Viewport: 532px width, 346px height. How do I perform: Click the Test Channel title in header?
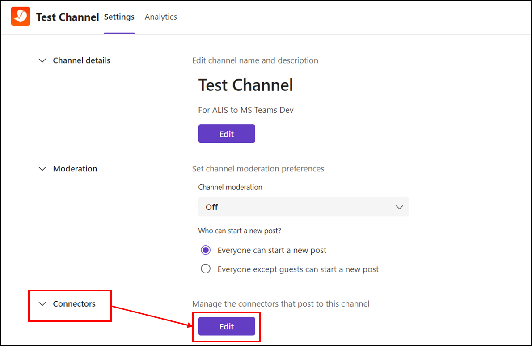point(68,17)
